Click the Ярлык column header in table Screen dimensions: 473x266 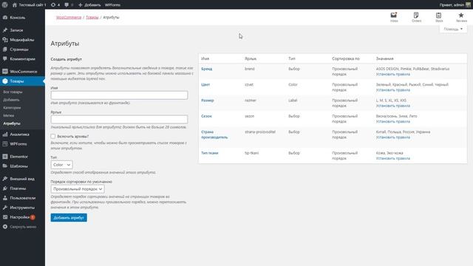pyautogui.click(x=251, y=58)
